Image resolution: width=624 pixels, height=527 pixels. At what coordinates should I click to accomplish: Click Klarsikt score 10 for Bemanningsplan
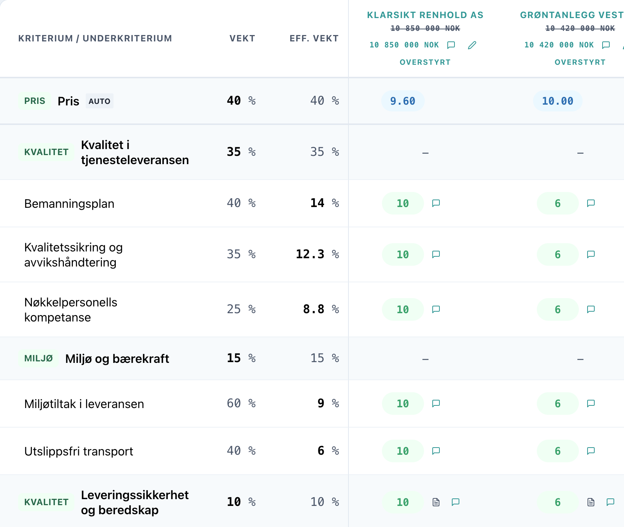point(403,203)
